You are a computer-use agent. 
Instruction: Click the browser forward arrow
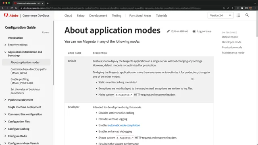[7, 8]
